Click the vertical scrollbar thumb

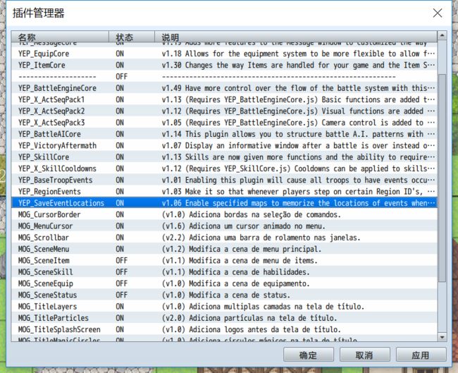click(x=442, y=178)
